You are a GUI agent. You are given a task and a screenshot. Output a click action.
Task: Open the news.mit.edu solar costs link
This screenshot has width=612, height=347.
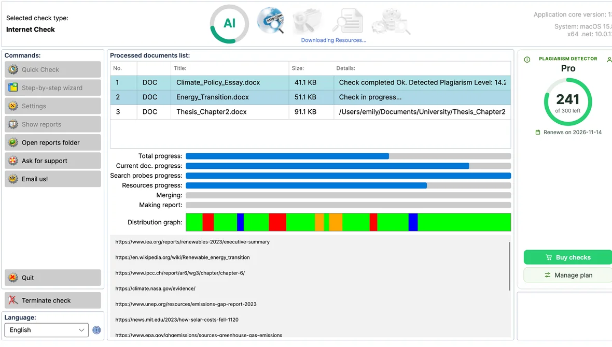[177, 320]
